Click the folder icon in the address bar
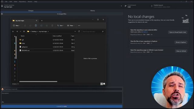Screen dimensions: 194x109 [28, 31]
